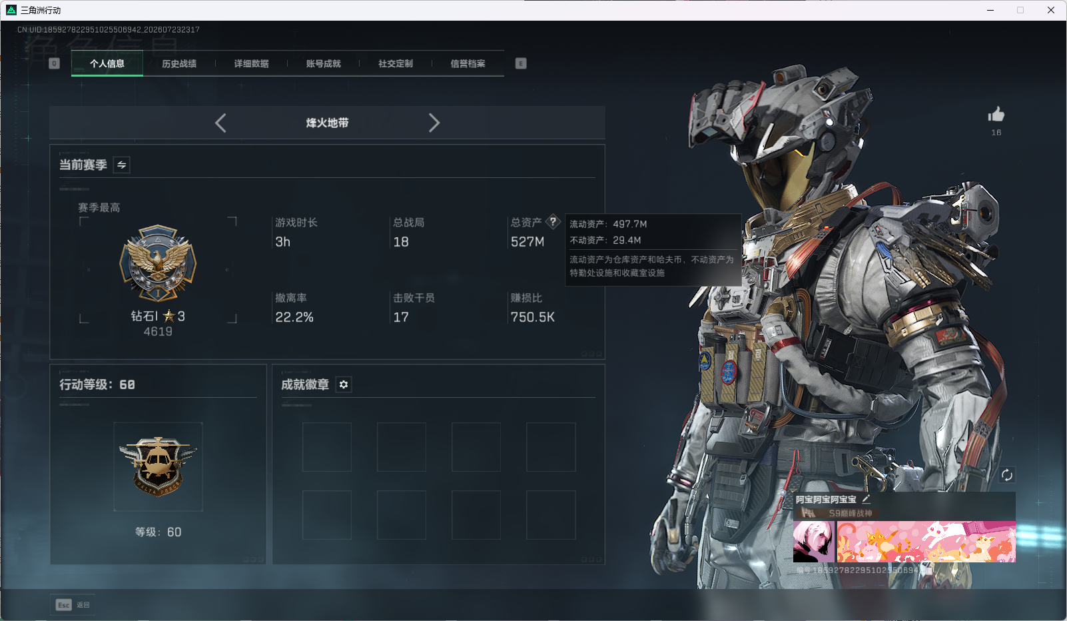1067x621 pixels.
Task: Open the 账号成就 tab
Action: click(x=323, y=64)
